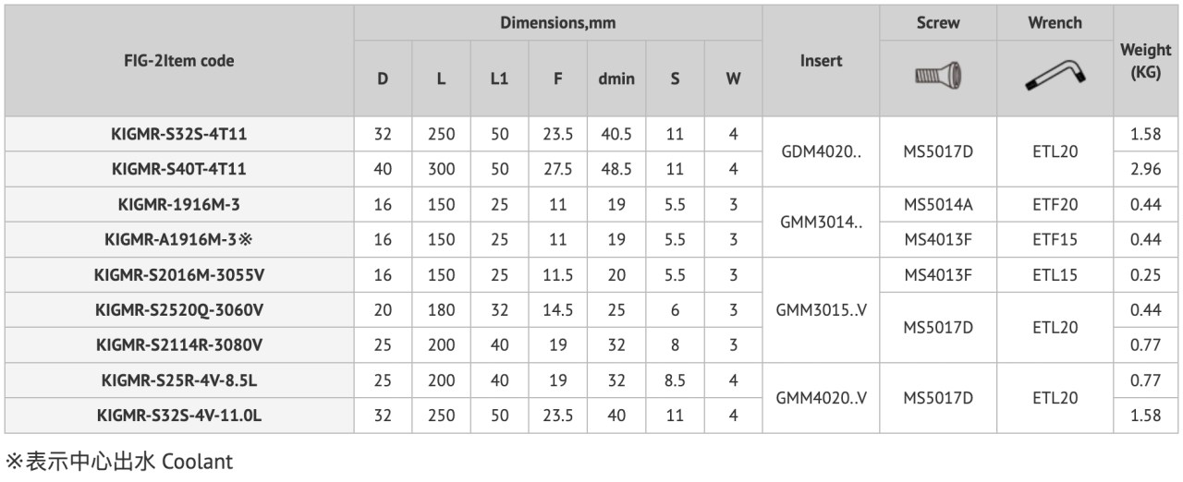Viewport: 1183px width, 482px height.
Task: Click the MS5014A screw cell
Action: click(938, 205)
